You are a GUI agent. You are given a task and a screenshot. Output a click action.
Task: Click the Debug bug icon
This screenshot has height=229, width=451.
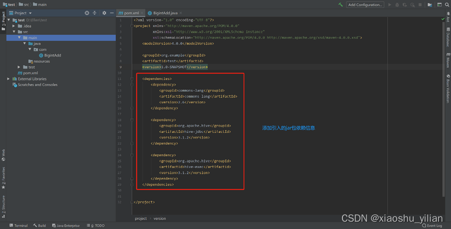pos(397,5)
